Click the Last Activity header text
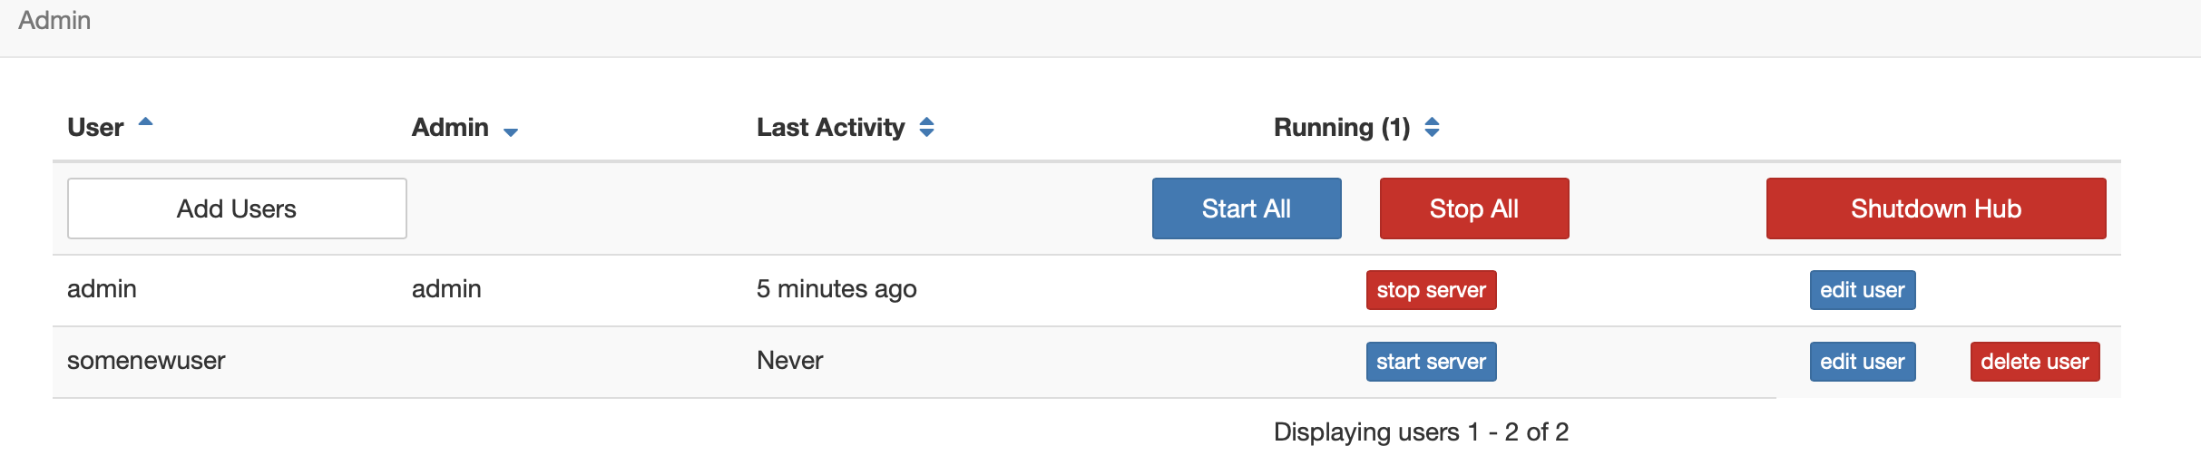 pyautogui.click(x=830, y=127)
